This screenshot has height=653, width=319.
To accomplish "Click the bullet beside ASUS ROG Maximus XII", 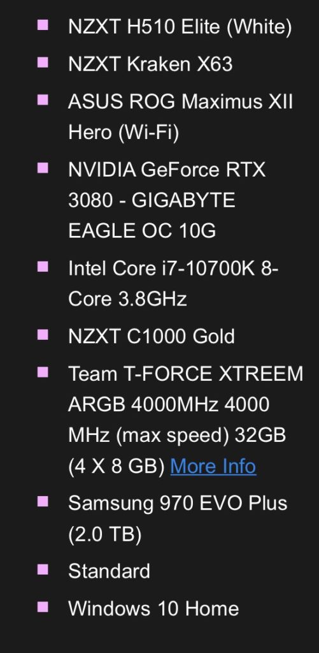I will 43,100.
